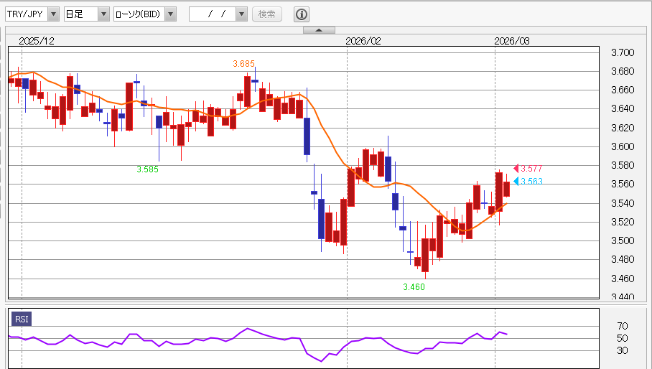
Task: Select the 3.563 blue price marker
Action: pyautogui.click(x=528, y=181)
